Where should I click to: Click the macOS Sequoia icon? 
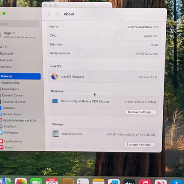54,77
